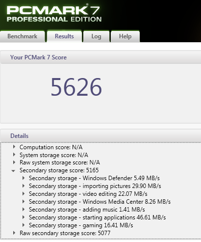Open the Log tab
This screenshot has height=242, width=201.
(x=96, y=36)
